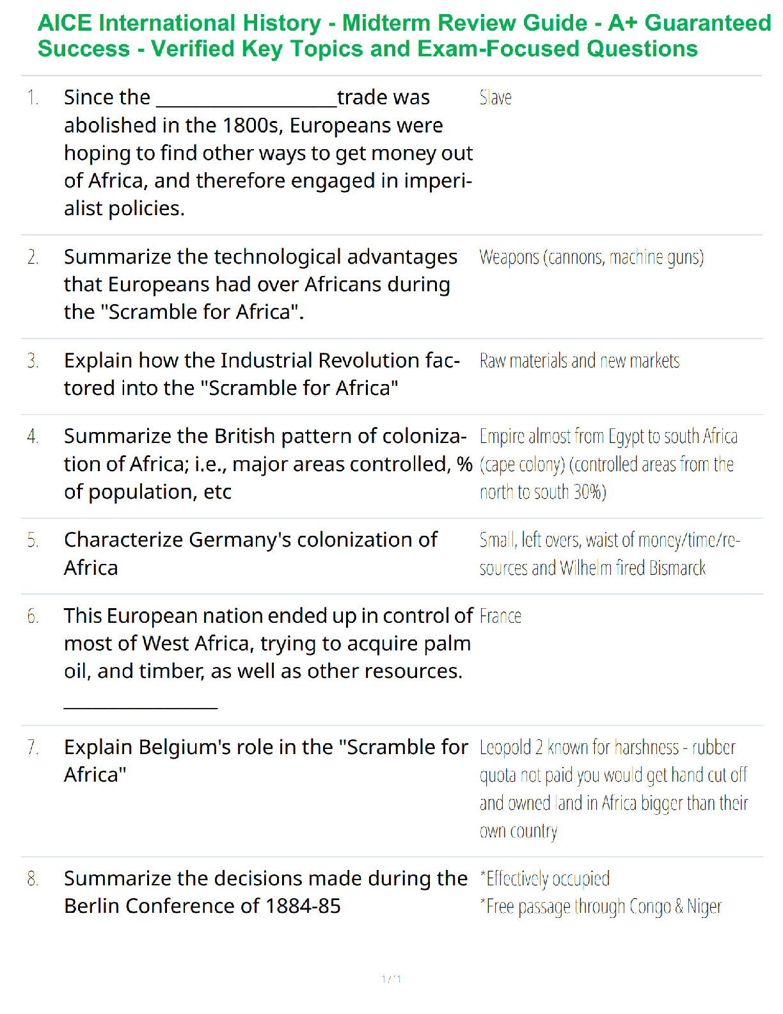The image size is (783, 1014).
Task: Select the Belgium's role question text
Action: [x=265, y=760]
